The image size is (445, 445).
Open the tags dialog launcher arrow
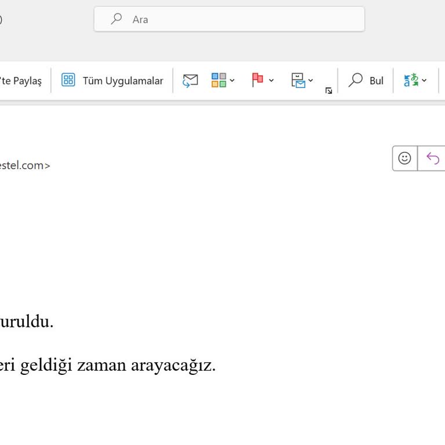point(329,90)
